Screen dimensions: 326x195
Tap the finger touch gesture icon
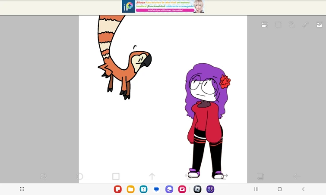coord(292,25)
